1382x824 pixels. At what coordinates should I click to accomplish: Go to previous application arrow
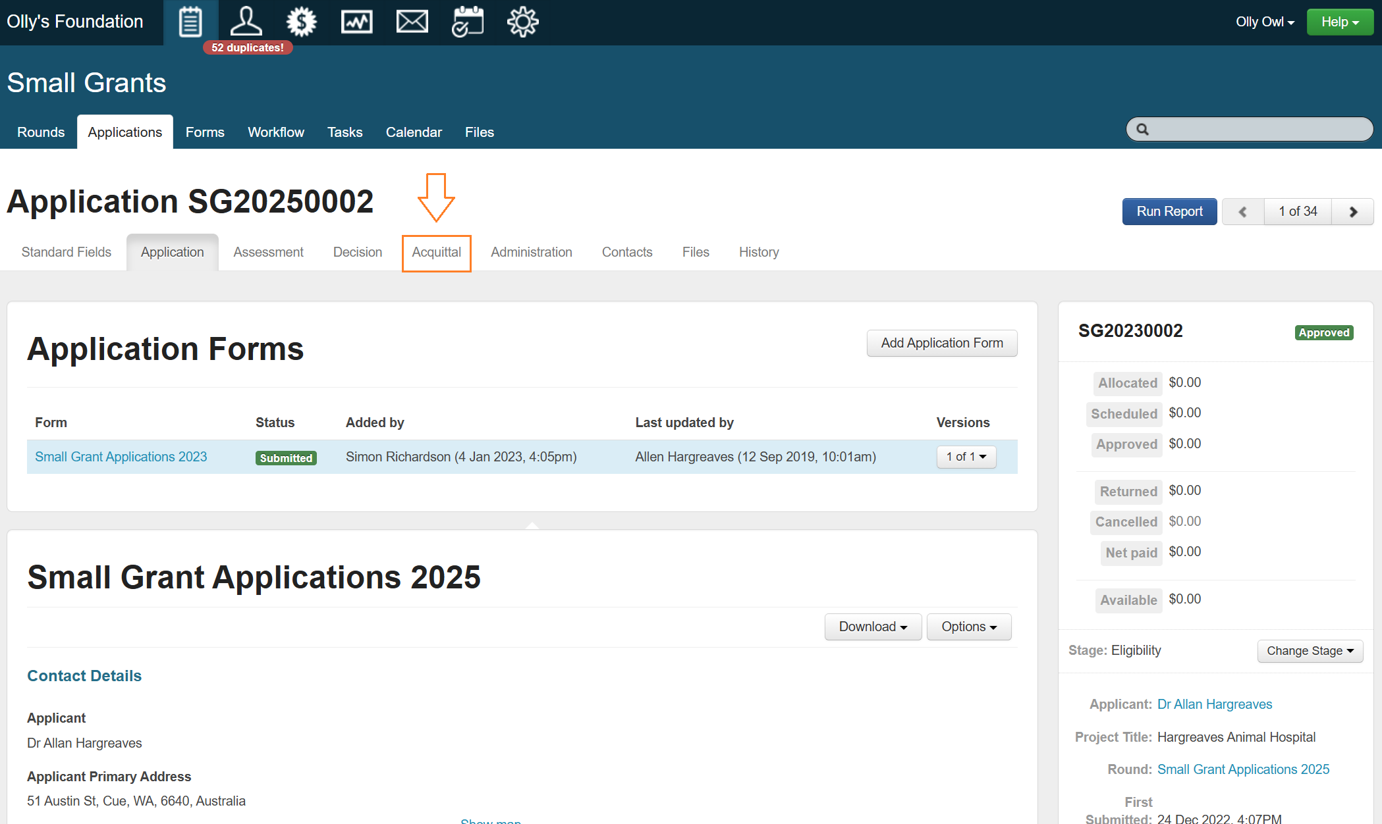[x=1243, y=212]
